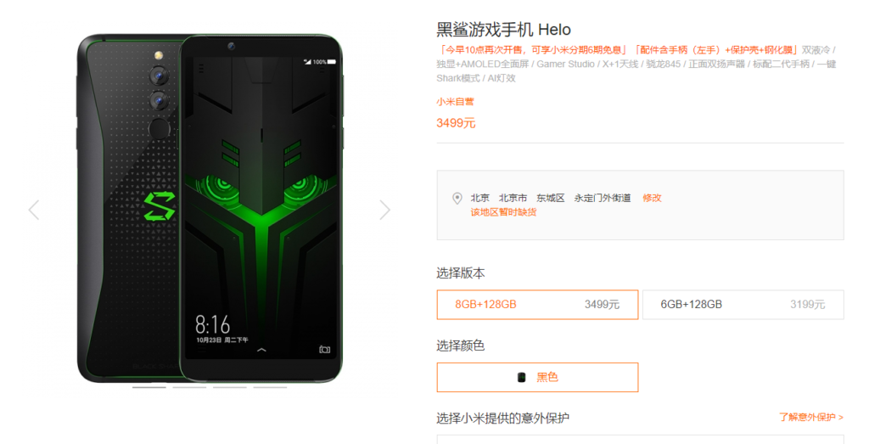Screen dimensions: 869x444
Task: Click the green Black Shark logo on phone
Action: click(x=159, y=207)
